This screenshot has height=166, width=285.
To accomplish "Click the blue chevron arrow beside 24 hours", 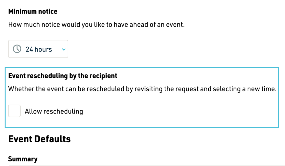I will tap(64, 49).
